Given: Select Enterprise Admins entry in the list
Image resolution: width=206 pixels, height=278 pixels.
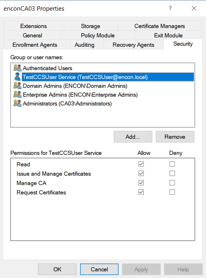Looking at the screenshot, I should (80, 95).
